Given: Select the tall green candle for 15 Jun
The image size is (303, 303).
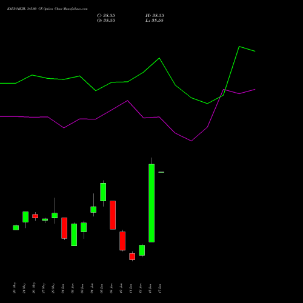Looking at the screenshot, I should [x=151, y=203].
